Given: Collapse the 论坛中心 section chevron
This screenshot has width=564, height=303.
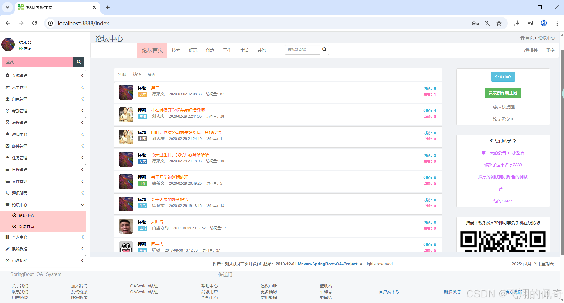Looking at the screenshot, I should (82, 205).
